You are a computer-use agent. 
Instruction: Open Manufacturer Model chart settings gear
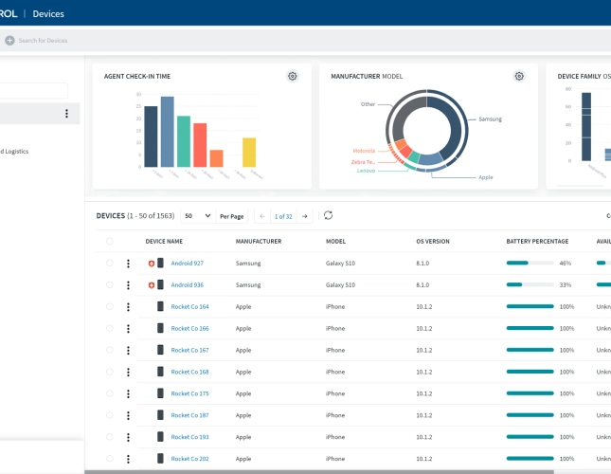click(x=519, y=76)
